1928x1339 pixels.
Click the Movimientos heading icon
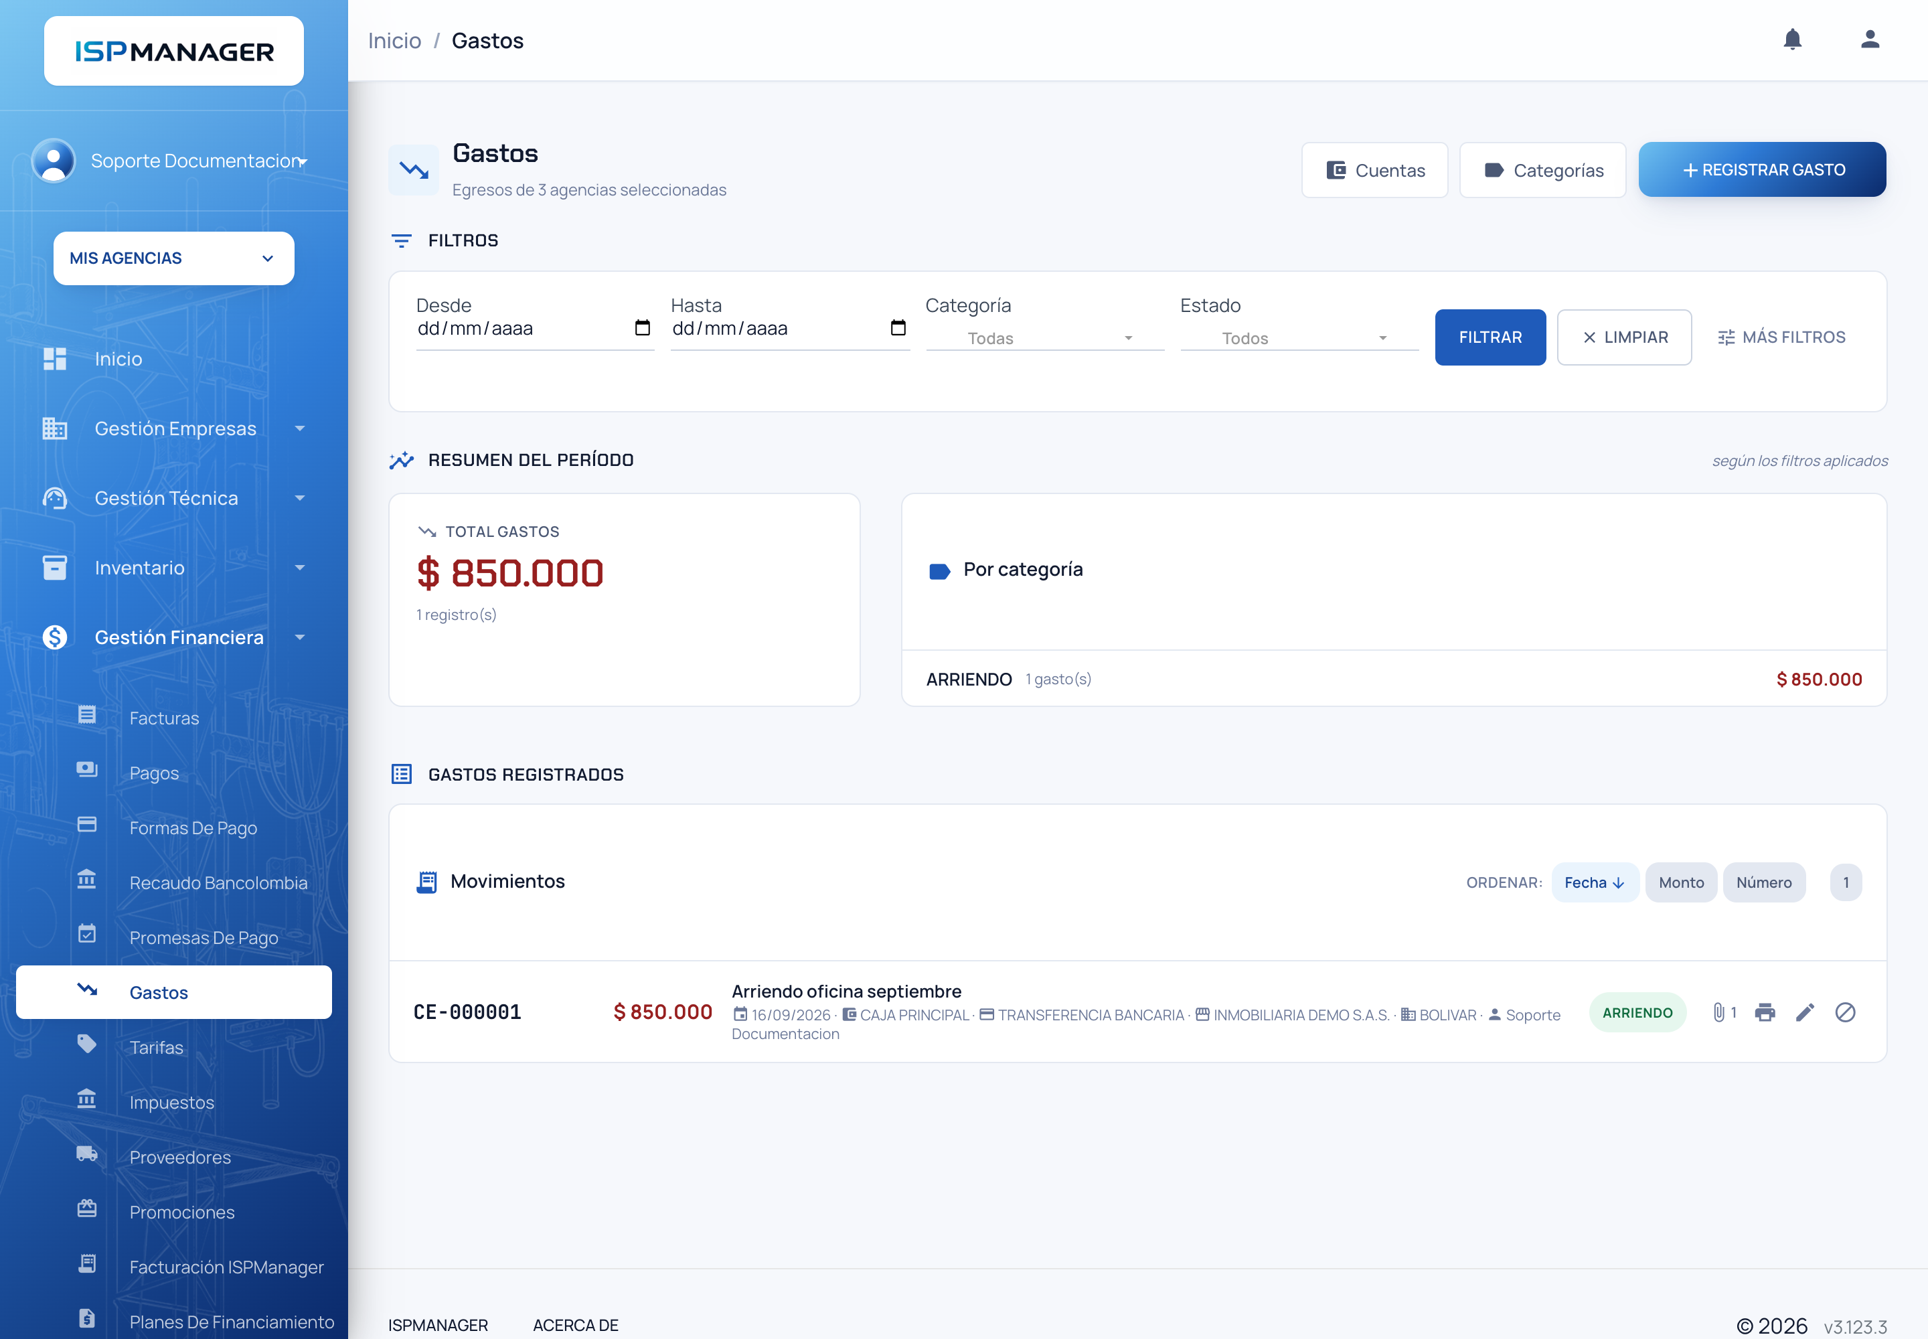pos(427,882)
